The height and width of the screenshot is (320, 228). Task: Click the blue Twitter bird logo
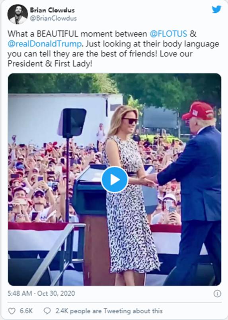coord(216,10)
